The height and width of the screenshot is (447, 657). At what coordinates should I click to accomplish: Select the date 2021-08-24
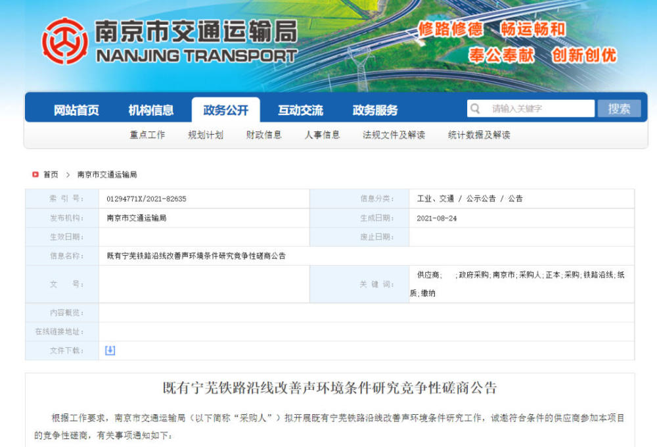pos(437,218)
